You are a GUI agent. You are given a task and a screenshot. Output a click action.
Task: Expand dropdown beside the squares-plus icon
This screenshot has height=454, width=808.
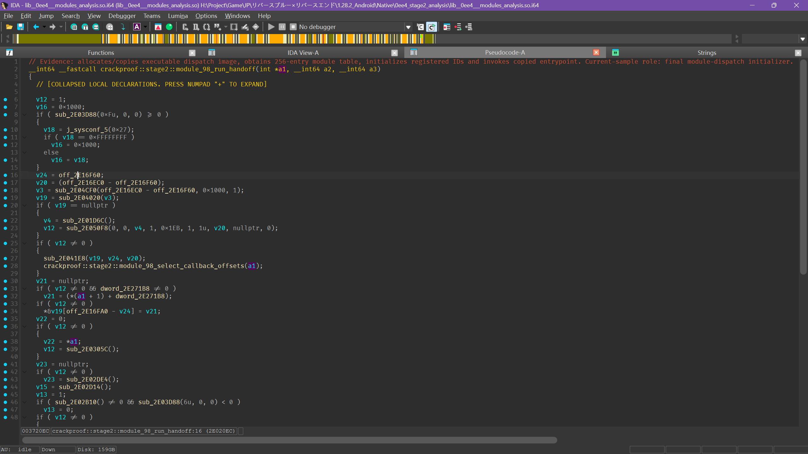click(x=226, y=27)
